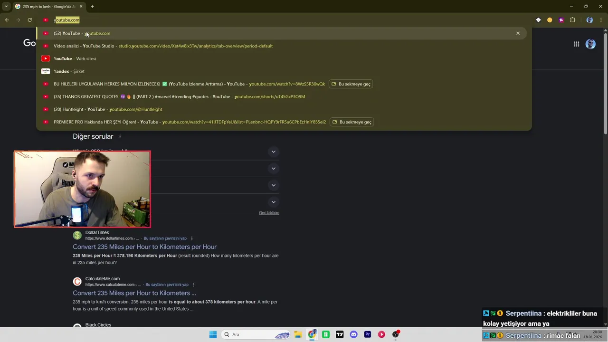The image size is (608, 342).
Task: Open more options for DollarTimes result
Action: (x=192, y=238)
